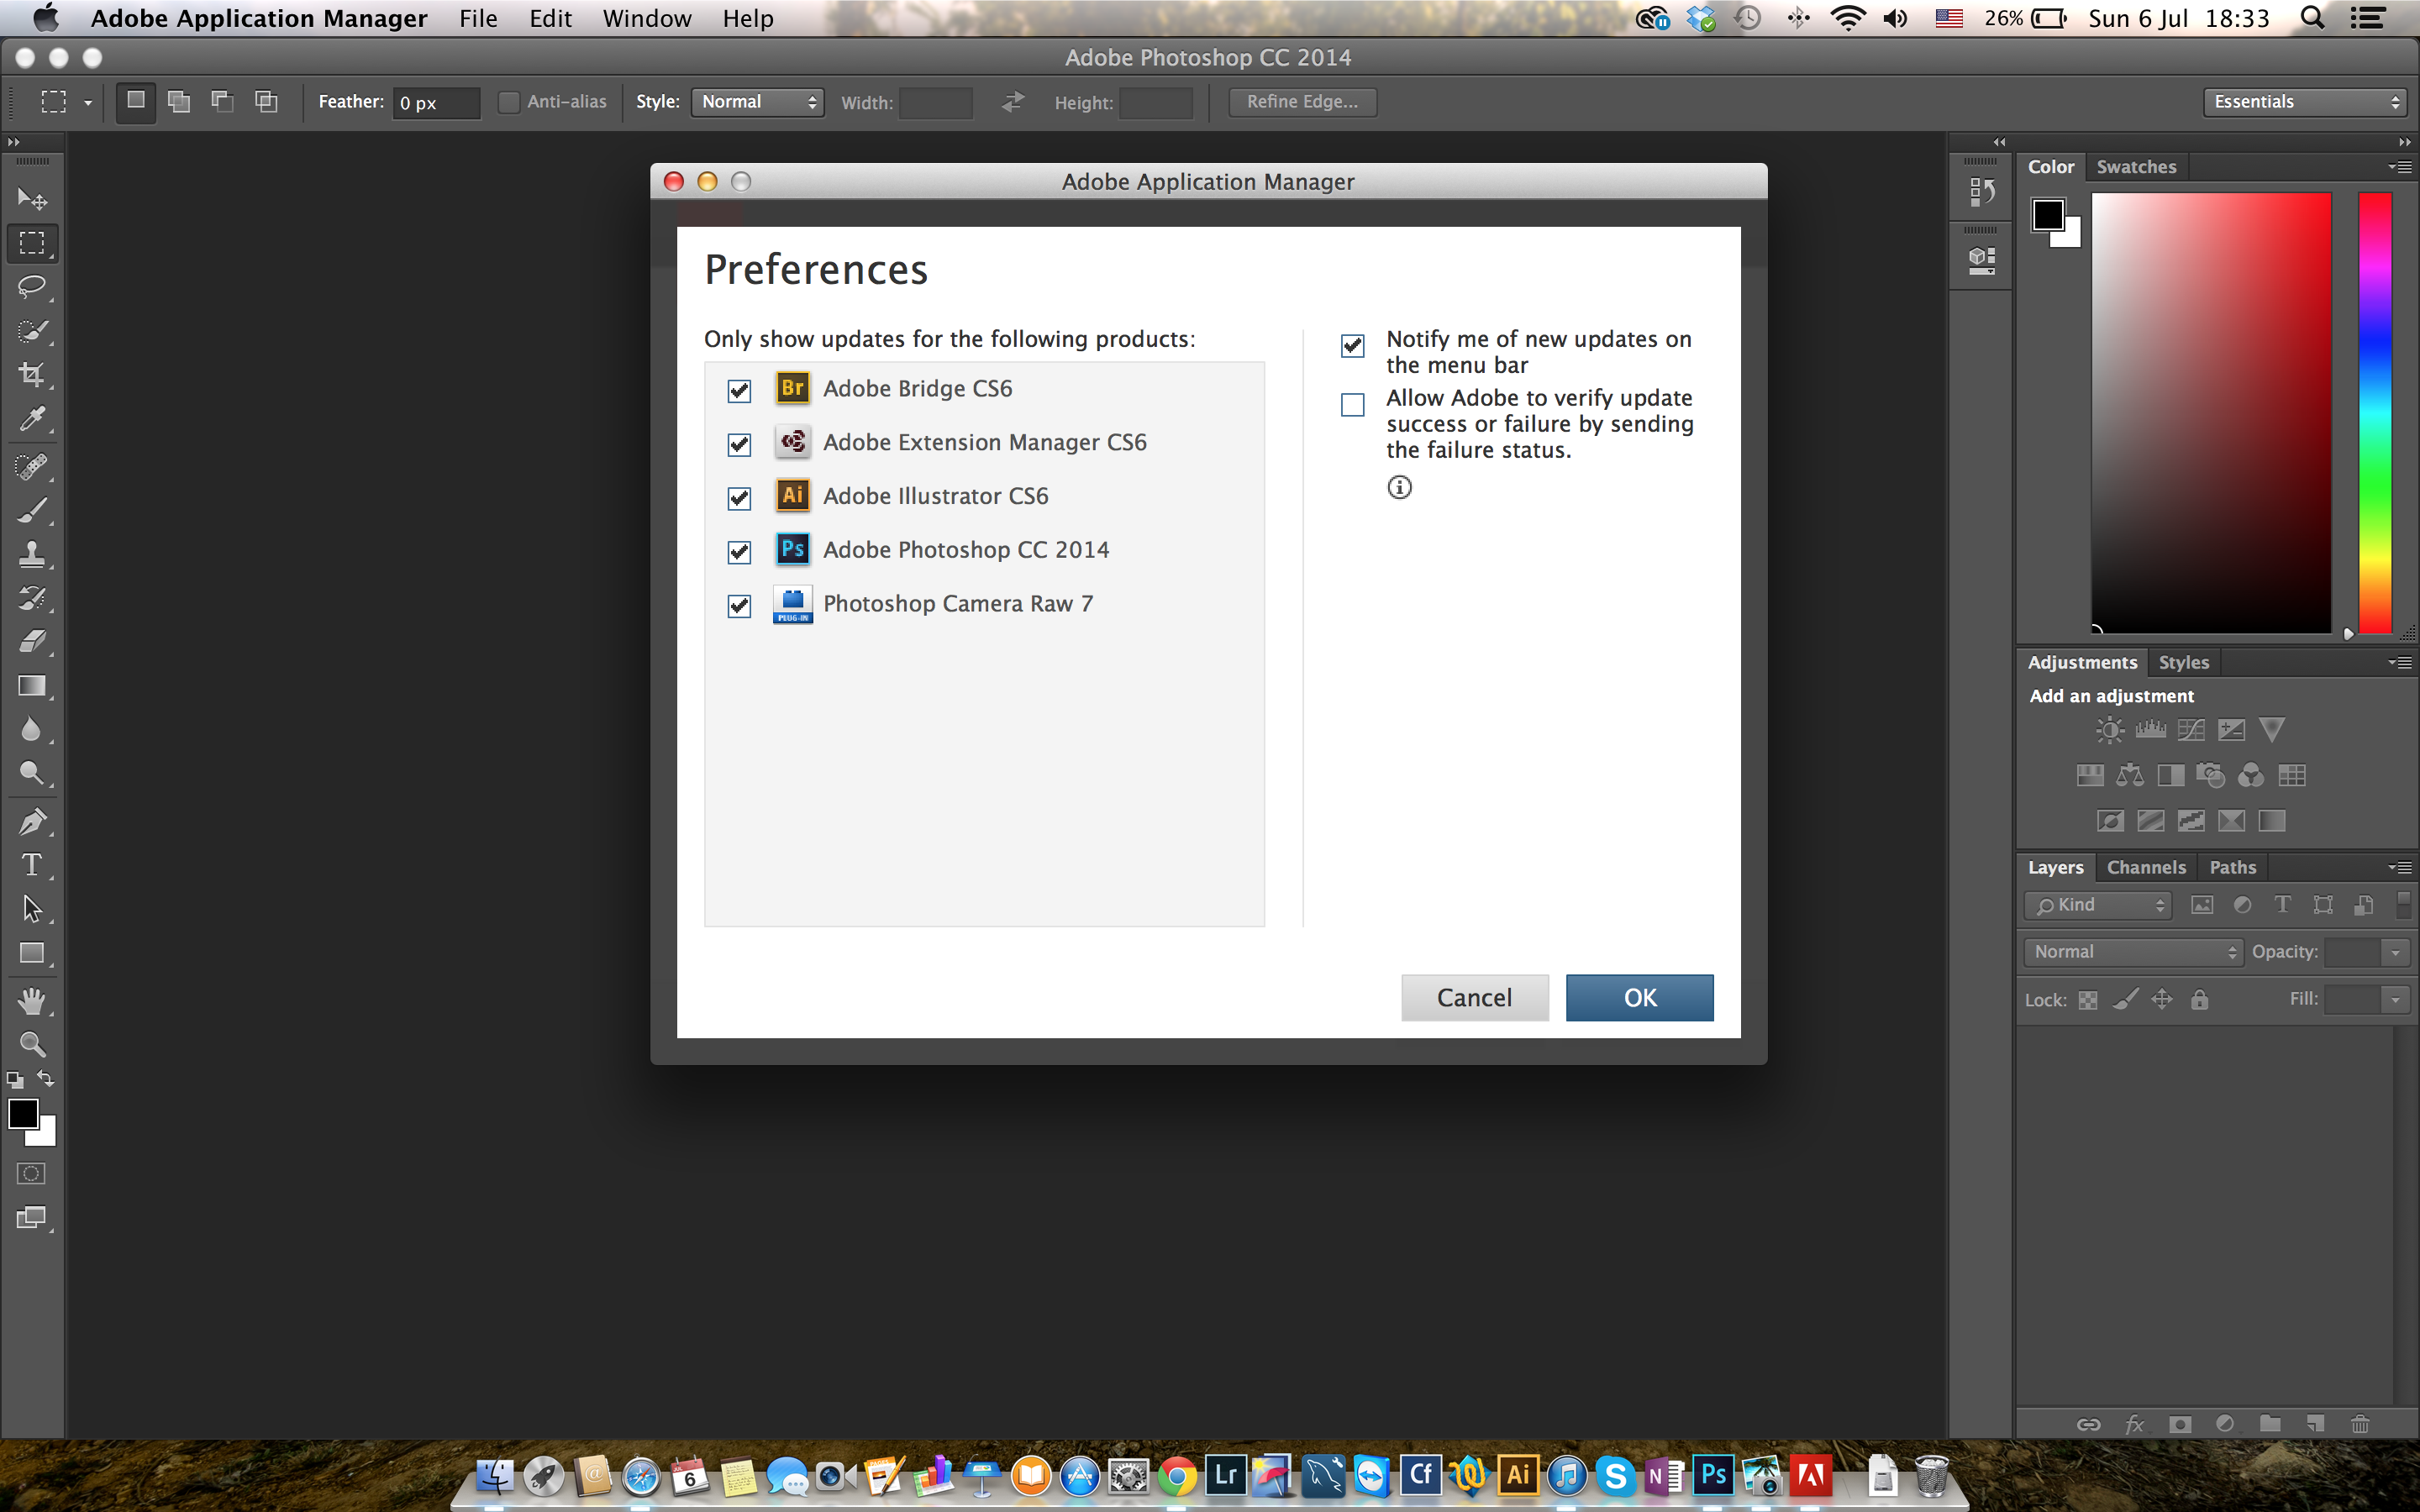This screenshot has width=2420, height=1512.
Task: Open the layer Kind filter dropdown
Action: (2098, 905)
